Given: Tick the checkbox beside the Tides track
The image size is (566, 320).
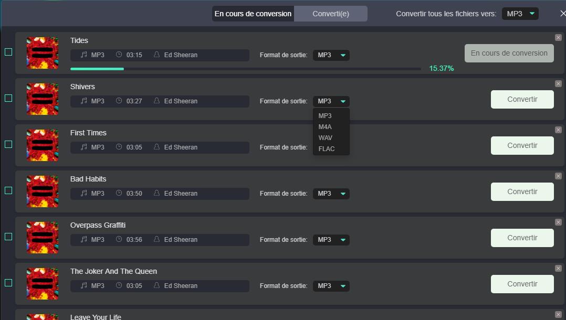Looking at the screenshot, I should 8,52.
